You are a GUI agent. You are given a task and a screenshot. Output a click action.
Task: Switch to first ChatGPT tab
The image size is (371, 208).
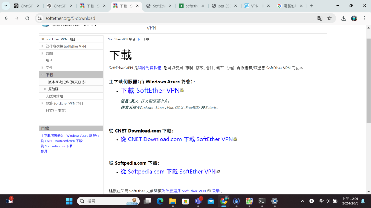(26, 6)
